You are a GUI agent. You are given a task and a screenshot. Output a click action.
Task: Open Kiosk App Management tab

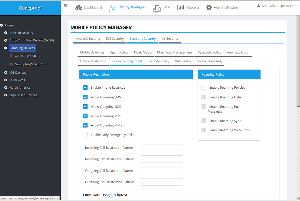pyautogui.click(x=174, y=52)
